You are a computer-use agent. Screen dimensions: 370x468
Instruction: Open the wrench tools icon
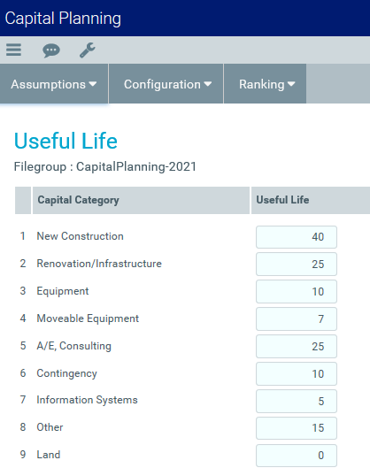tap(88, 50)
